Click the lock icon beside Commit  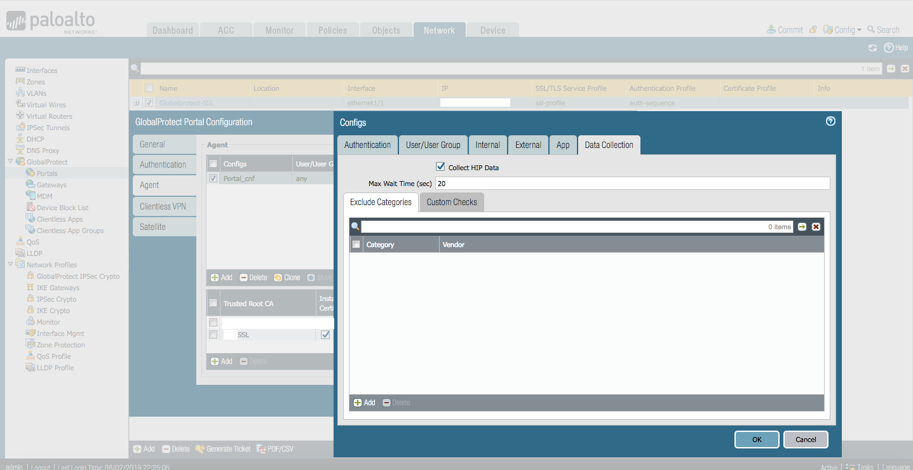[813, 30]
